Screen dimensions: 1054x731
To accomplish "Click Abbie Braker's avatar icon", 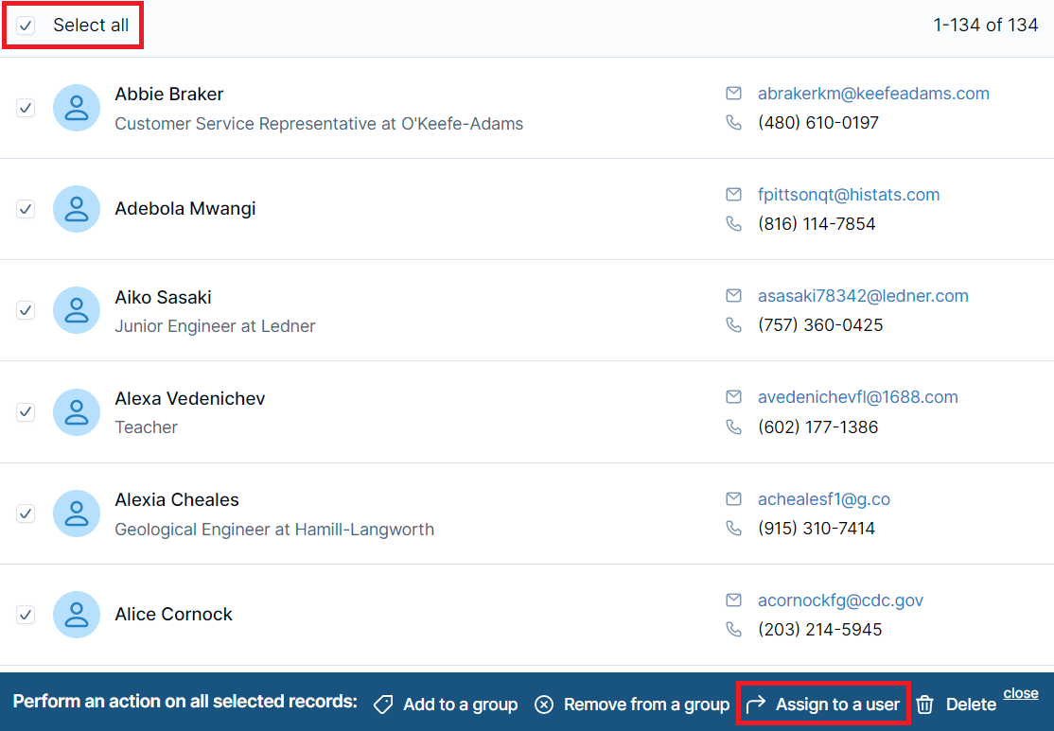I will click(77, 108).
